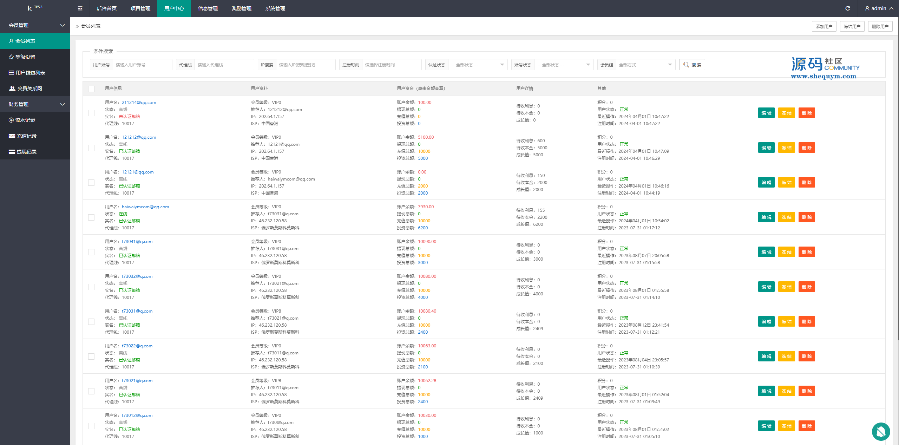
Task: Open 充值记录 in sidebar
Action: click(x=35, y=136)
